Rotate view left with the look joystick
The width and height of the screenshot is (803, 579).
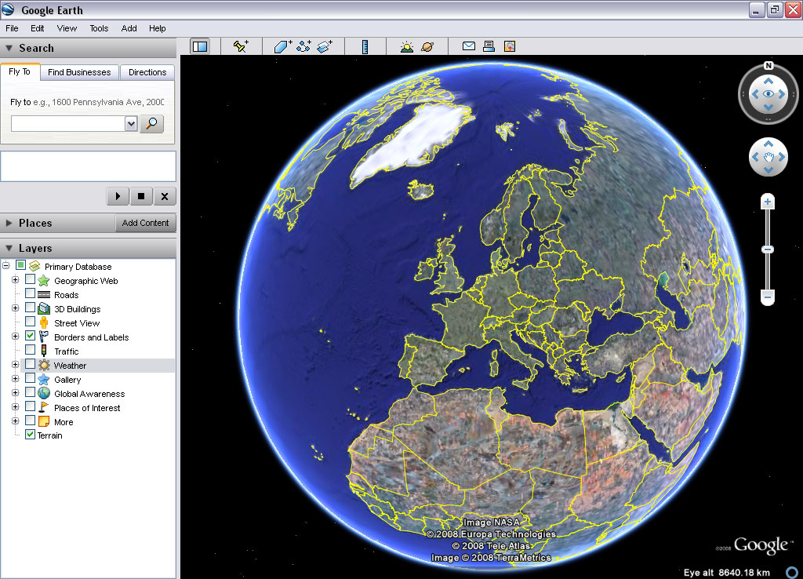755,94
